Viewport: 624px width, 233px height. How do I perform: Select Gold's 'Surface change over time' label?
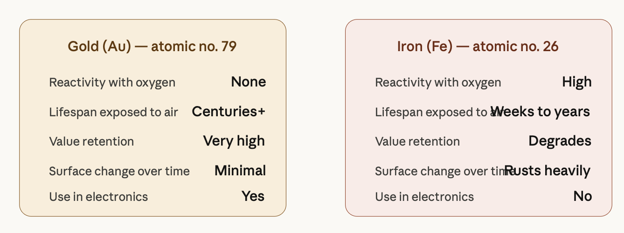point(119,171)
